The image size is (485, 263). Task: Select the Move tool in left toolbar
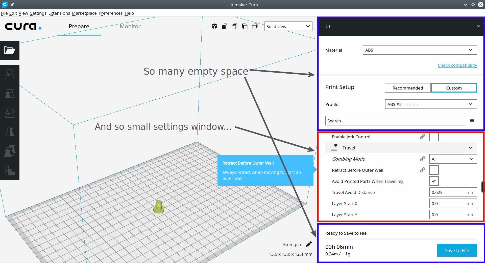click(10, 74)
